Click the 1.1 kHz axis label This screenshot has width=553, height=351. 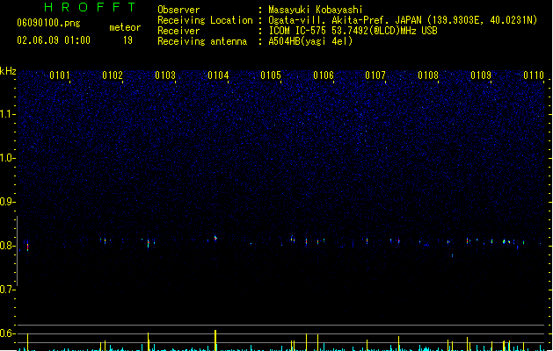[7, 114]
